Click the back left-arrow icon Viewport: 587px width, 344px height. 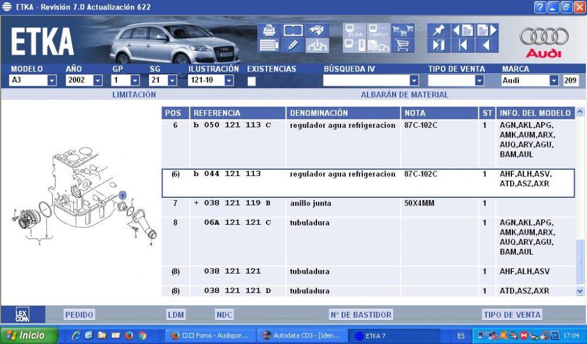point(487,45)
